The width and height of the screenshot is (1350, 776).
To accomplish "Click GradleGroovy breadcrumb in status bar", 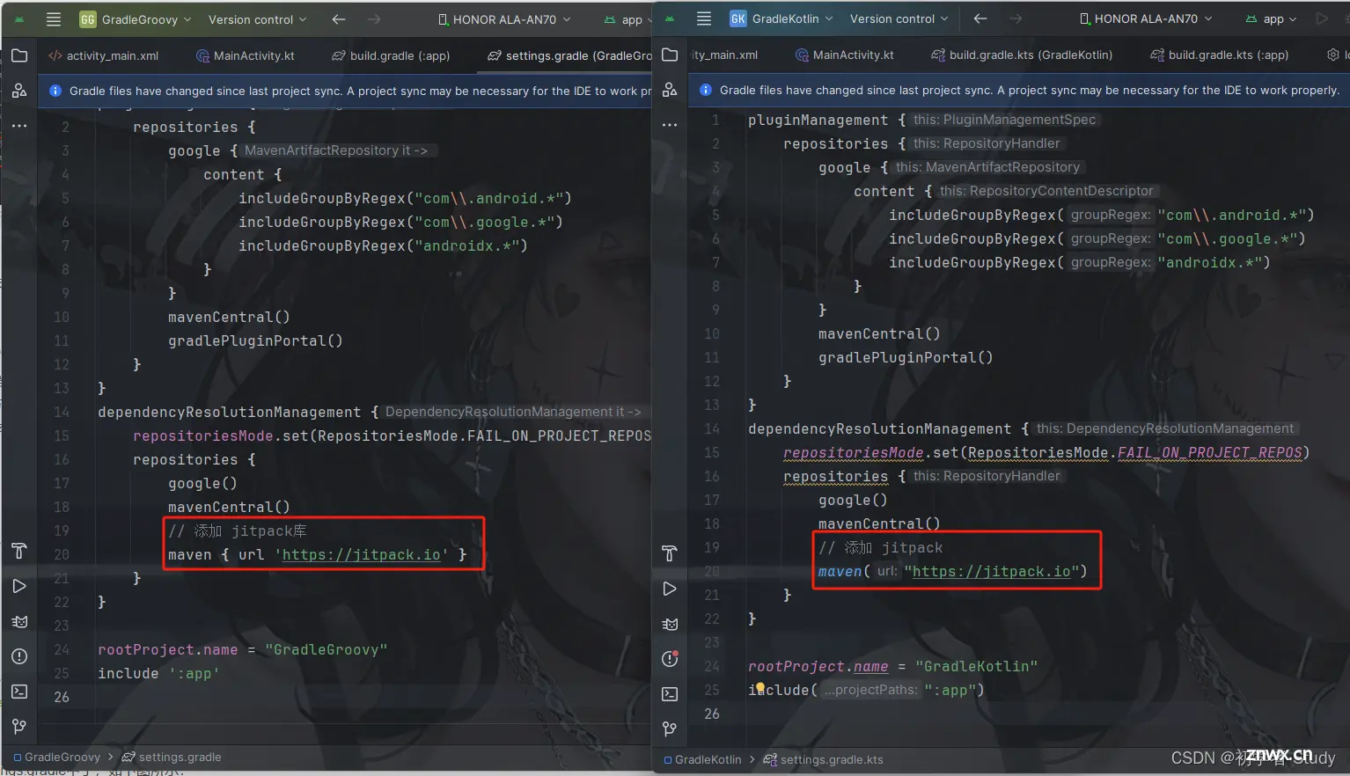I will [57, 757].
